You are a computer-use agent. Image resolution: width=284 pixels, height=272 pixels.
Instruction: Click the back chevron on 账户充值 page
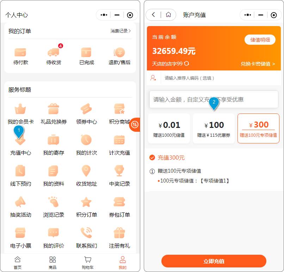(x=153, y=15)
